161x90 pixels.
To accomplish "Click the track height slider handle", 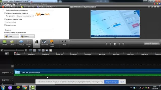I will (x=3, y=84).
